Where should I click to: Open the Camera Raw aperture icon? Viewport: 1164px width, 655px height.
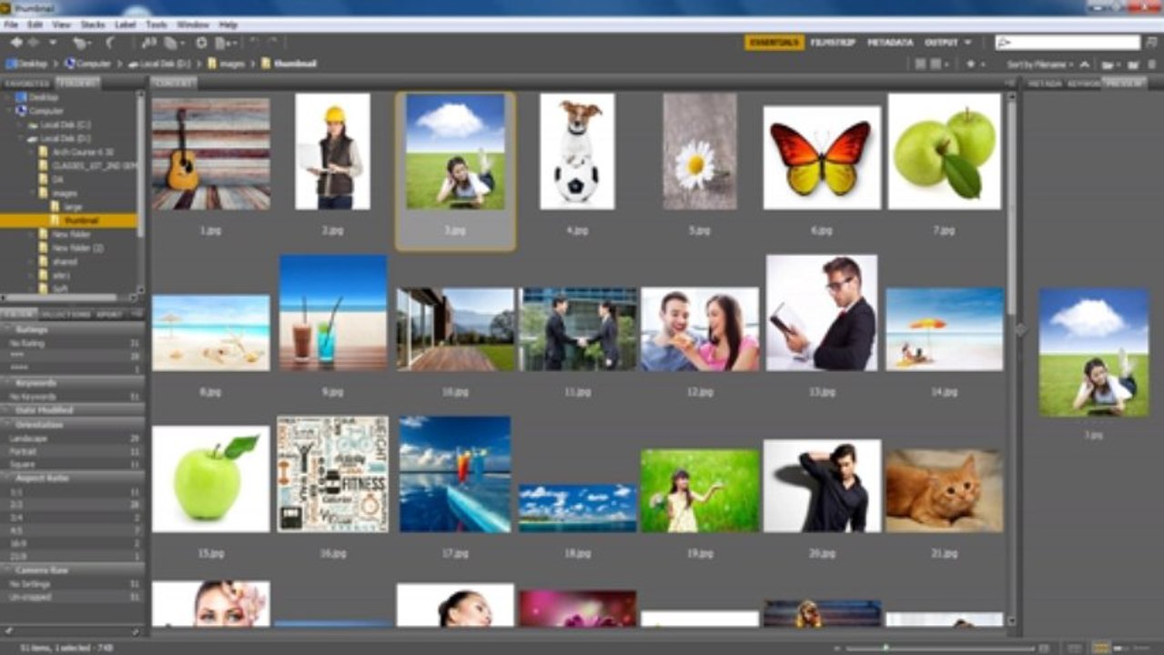click(201, 43)
